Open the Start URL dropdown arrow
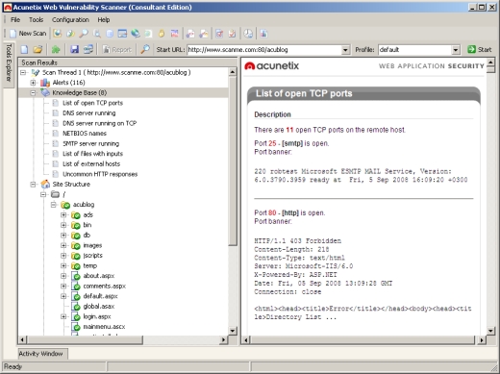The height and width of the screenshot is (374, 500). [345, 50]
